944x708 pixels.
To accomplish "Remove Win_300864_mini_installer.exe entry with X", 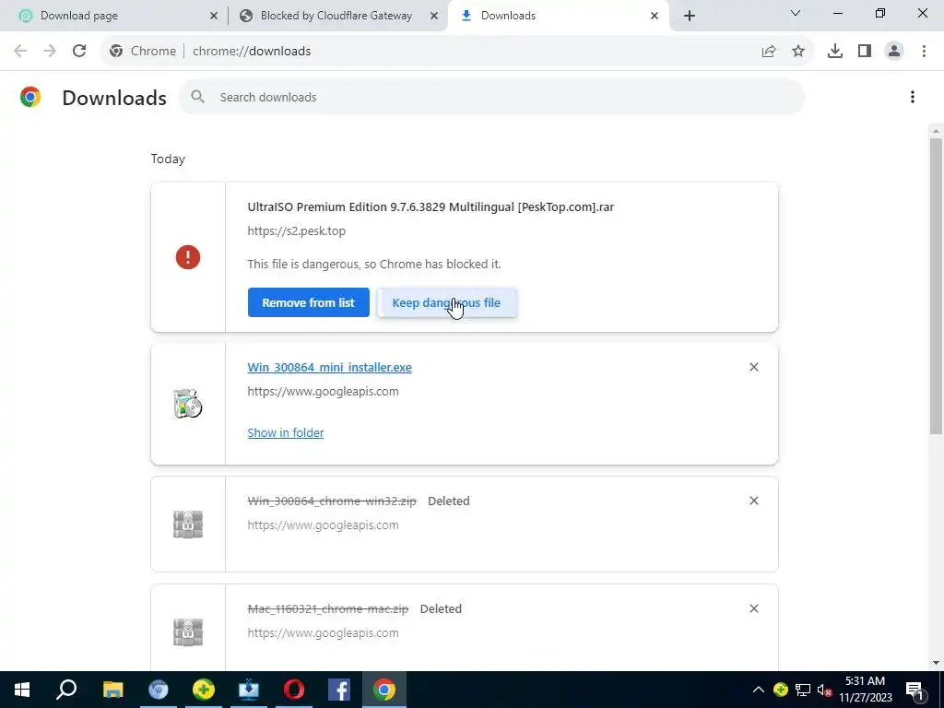I will [754, 367].
